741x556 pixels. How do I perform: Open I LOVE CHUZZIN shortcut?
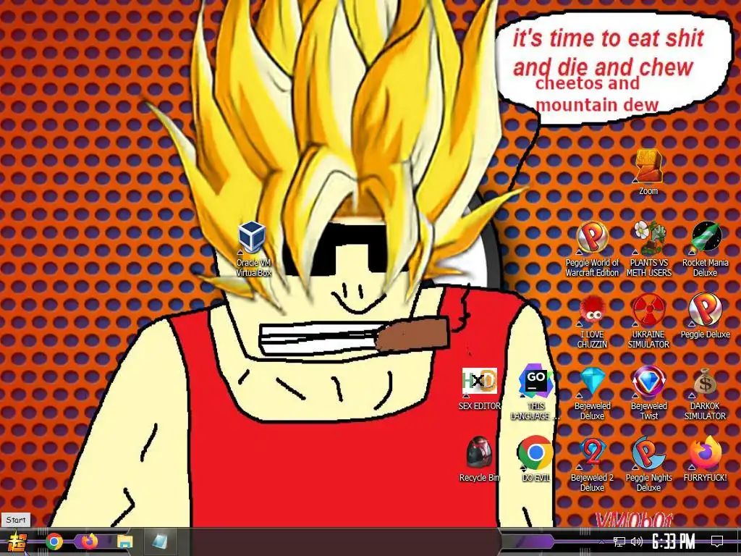coord(592,321)
